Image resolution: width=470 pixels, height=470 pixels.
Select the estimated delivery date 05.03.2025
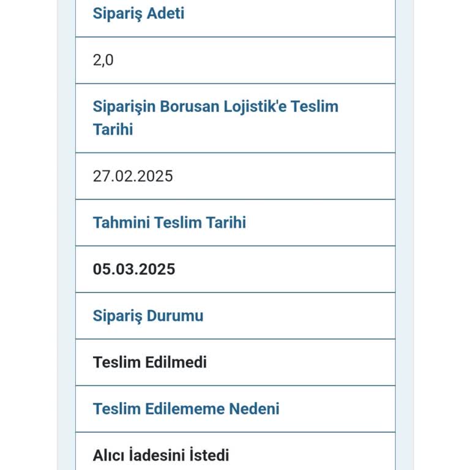[x=134, y=269]
